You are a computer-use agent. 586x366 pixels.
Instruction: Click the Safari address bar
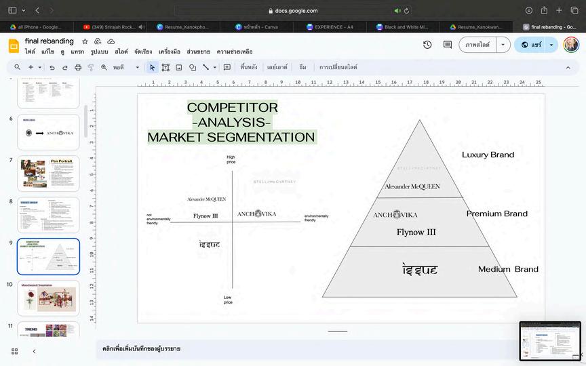[x=293, y=11]
